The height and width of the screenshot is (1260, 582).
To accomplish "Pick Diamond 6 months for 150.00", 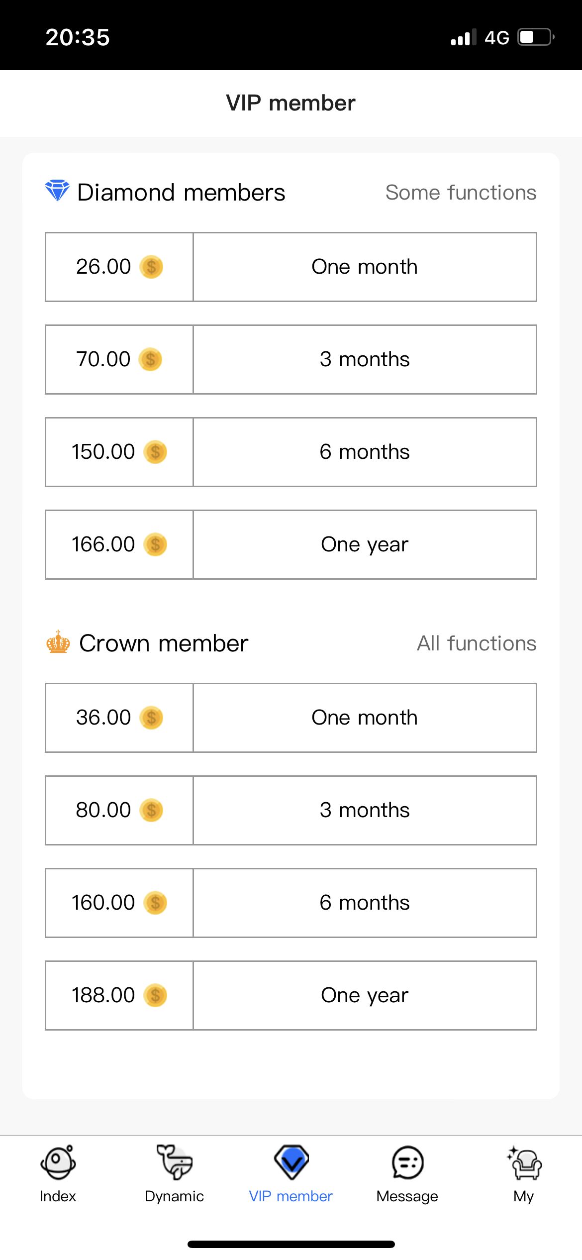I will coord(365,452).
